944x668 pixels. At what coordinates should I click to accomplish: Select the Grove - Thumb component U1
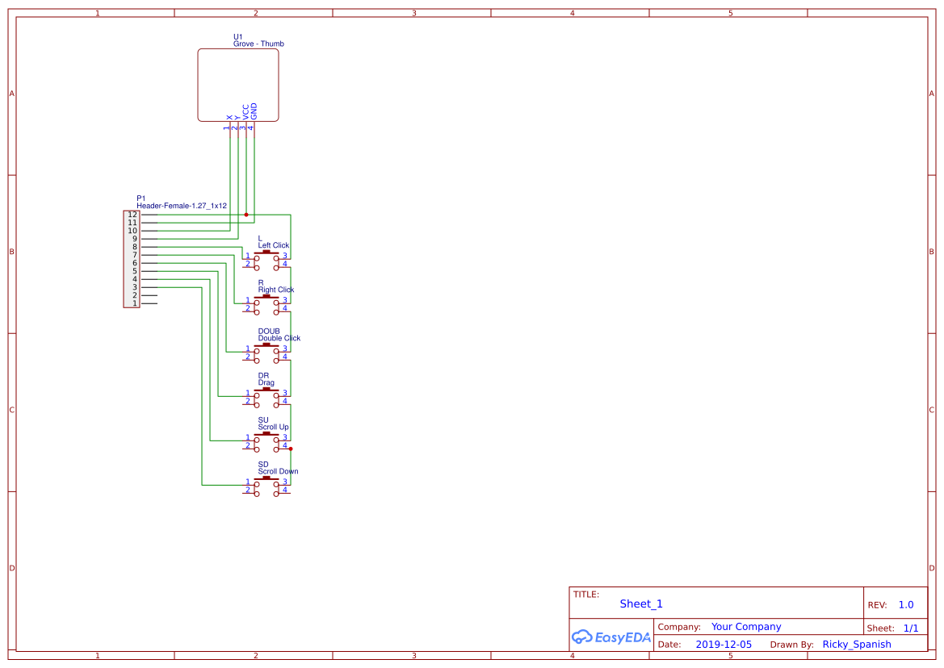click(237, 84)
